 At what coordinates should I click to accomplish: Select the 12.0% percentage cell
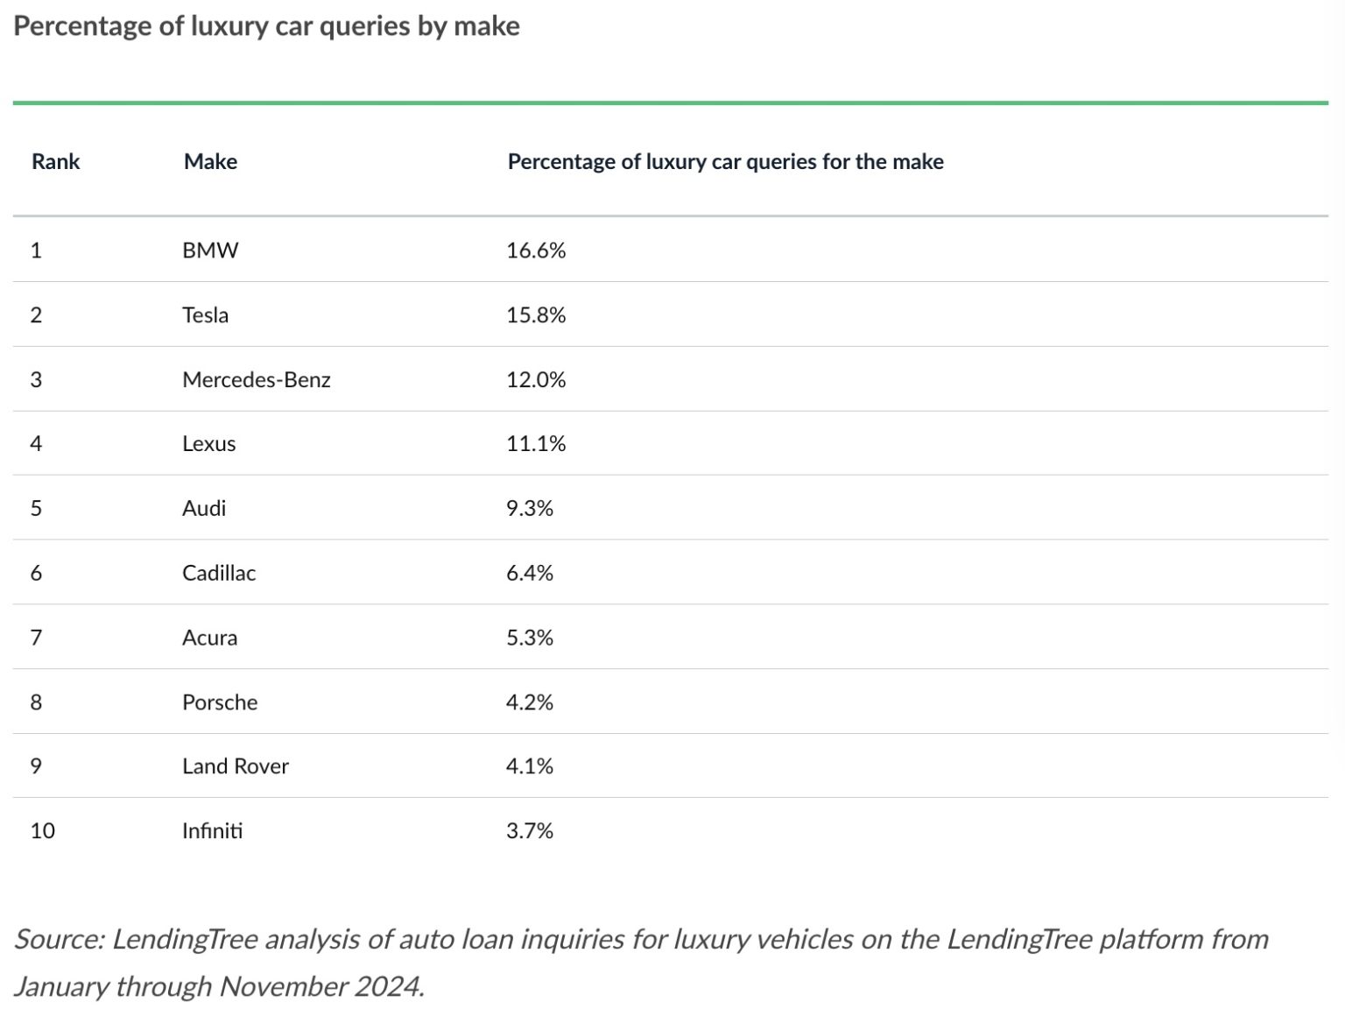[x=536, y=380]
